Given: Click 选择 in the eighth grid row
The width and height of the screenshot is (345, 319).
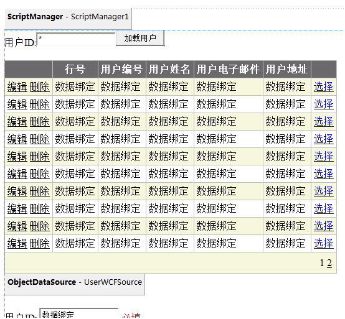Looking at the screenshot, I should click(323, 208).
